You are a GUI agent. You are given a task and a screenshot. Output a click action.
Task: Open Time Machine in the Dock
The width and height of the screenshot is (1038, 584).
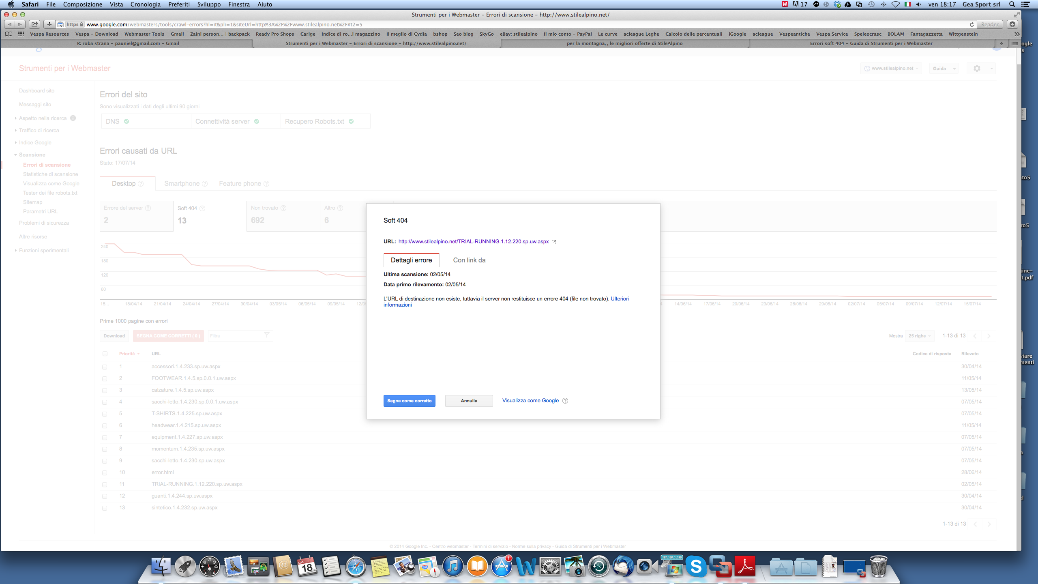point(599,566)
